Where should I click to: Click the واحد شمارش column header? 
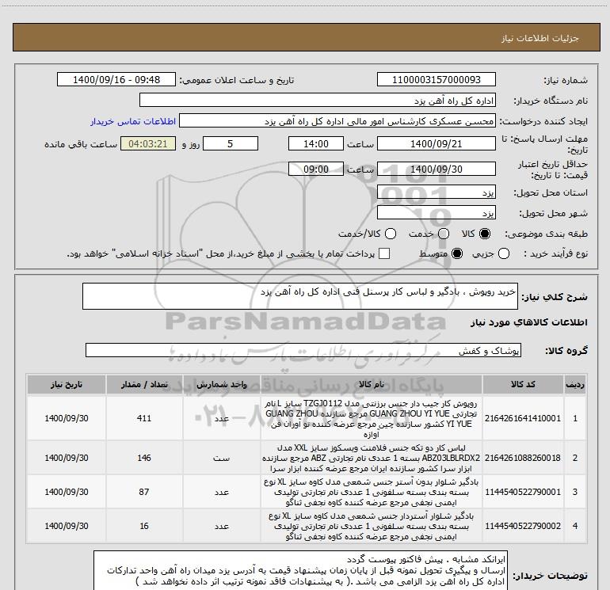[x=221, y=384]
